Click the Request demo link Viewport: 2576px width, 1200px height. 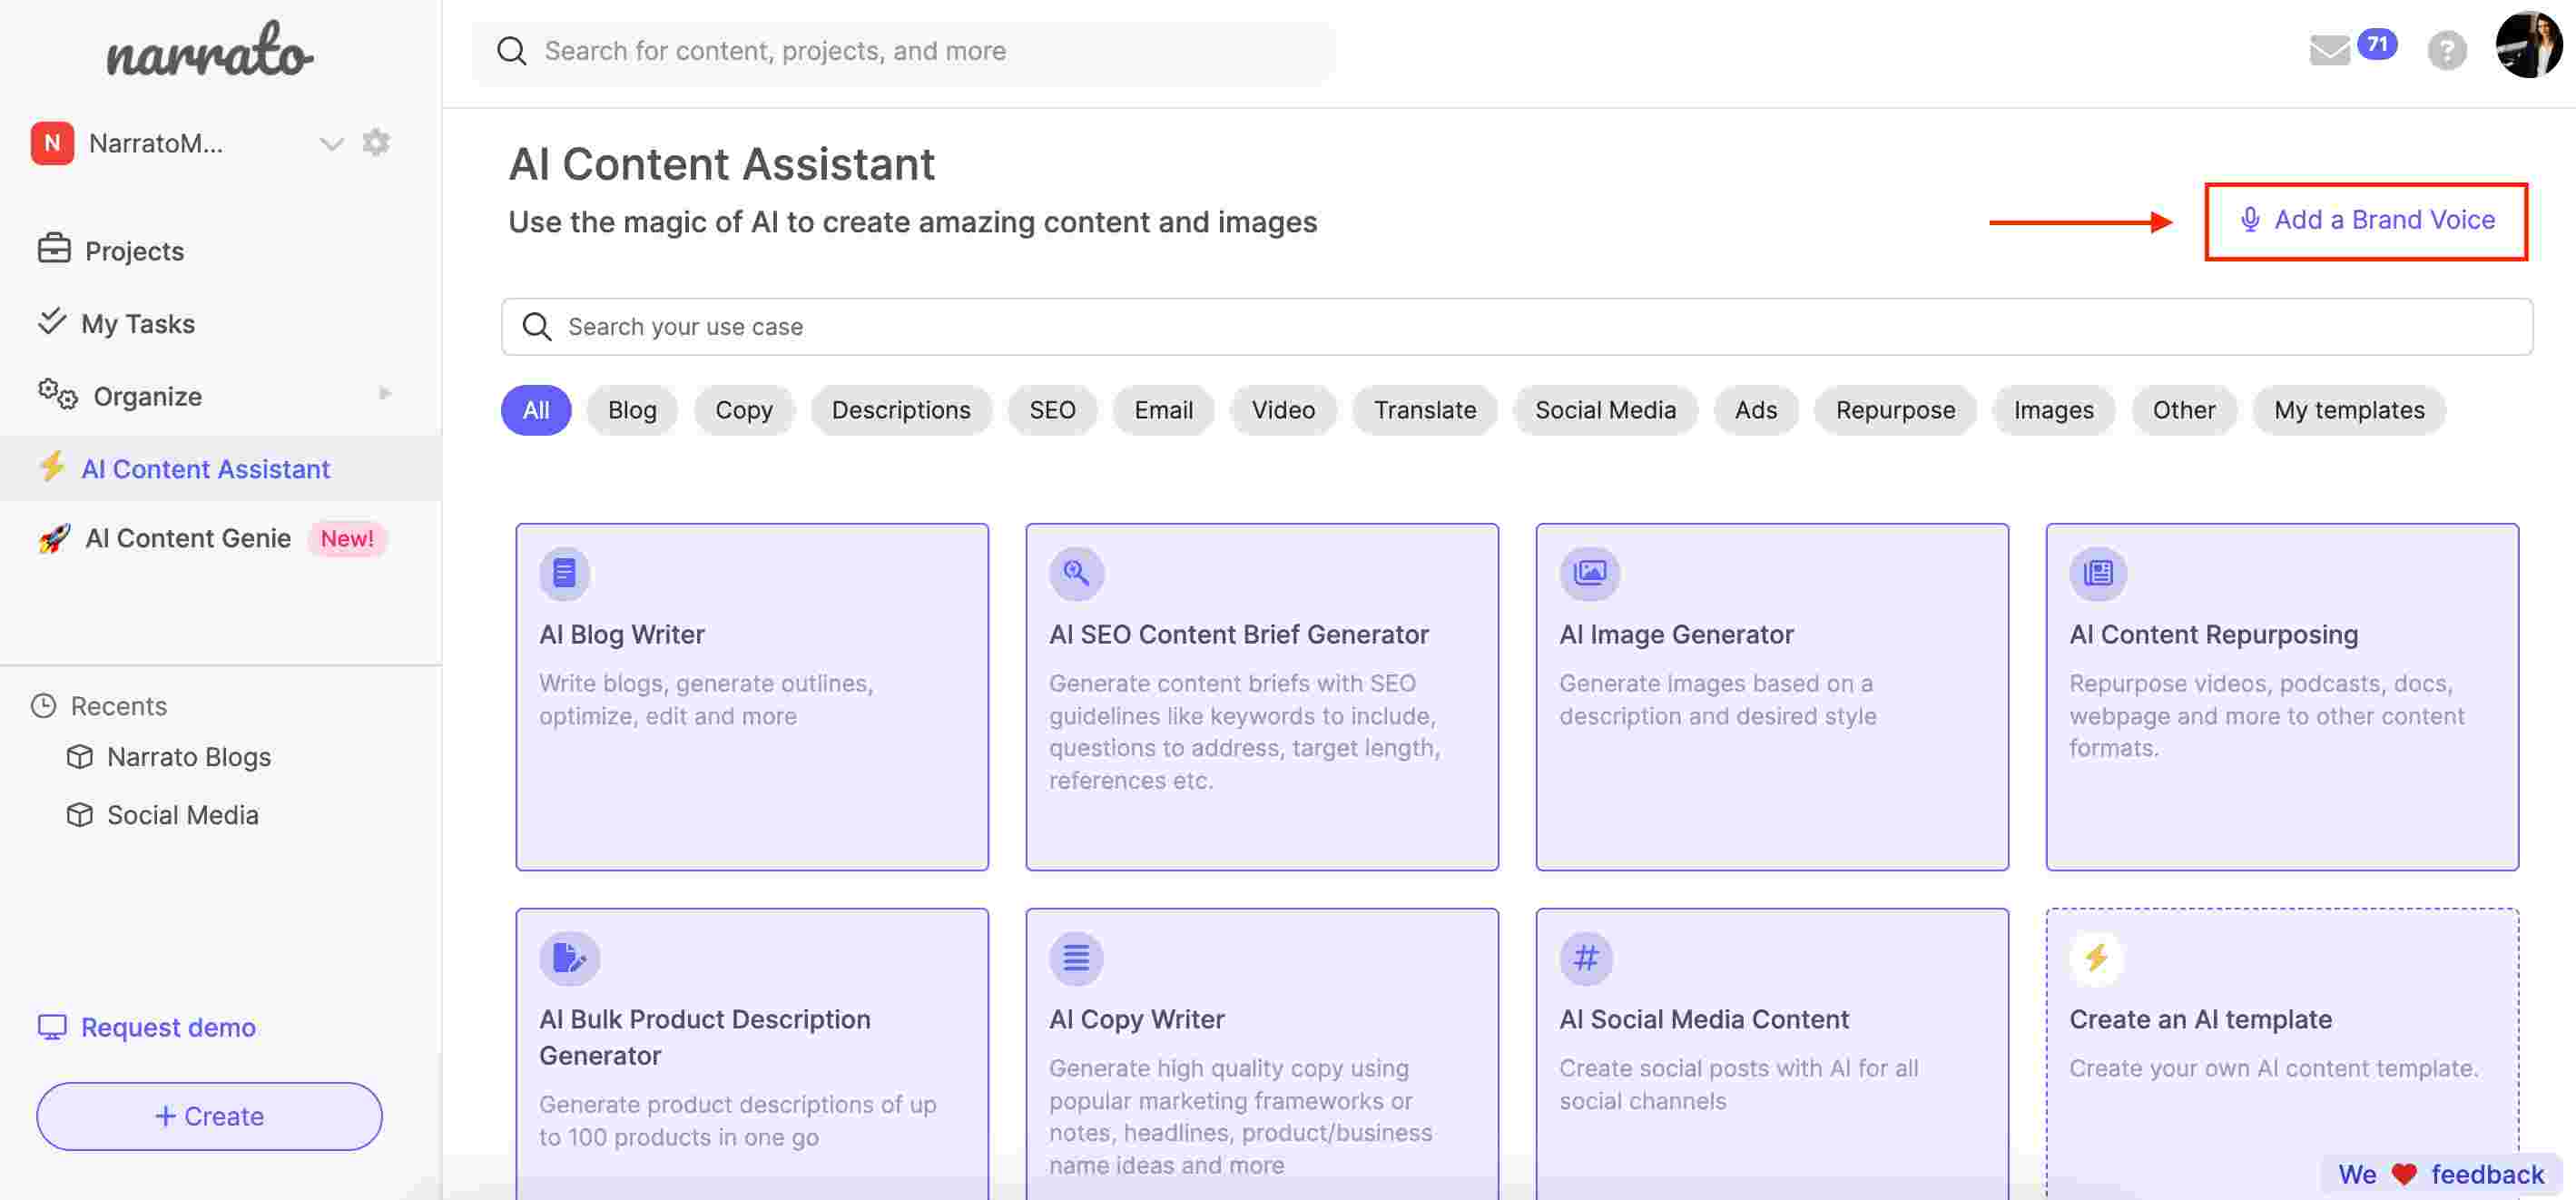(168, 1028)
